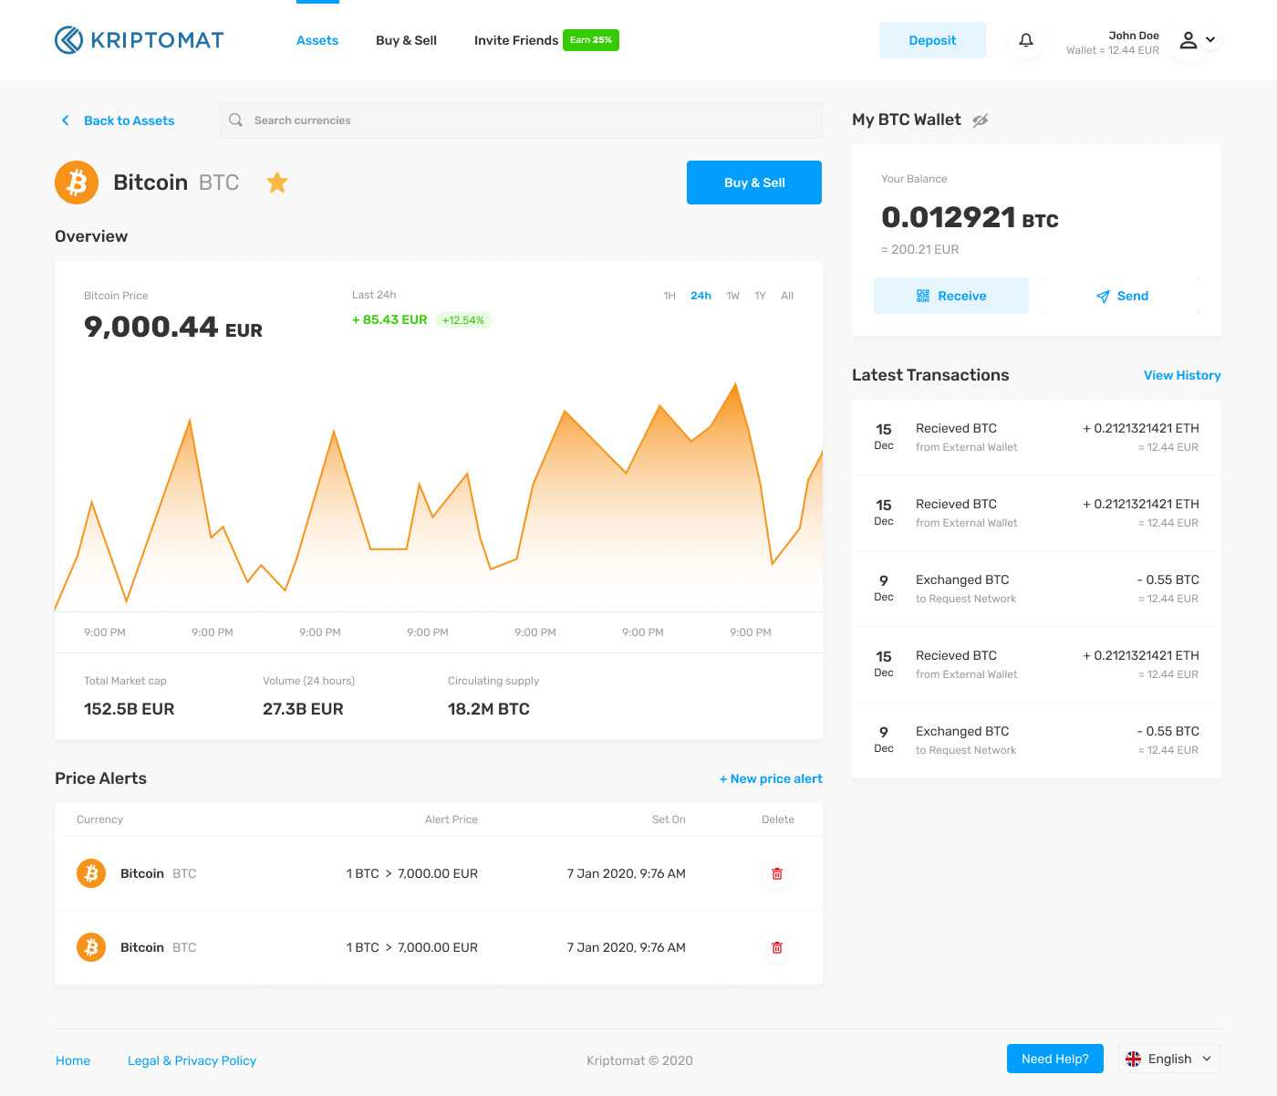This screenshot has height=1096, width=1277.
Task: Click the Earn 25% badge
Action: point(591,40)
